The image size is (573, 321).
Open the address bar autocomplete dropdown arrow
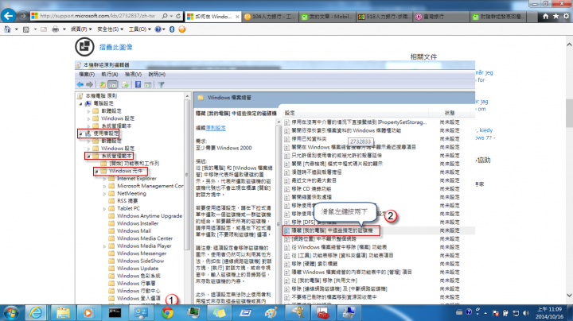[x=171, y=16]
